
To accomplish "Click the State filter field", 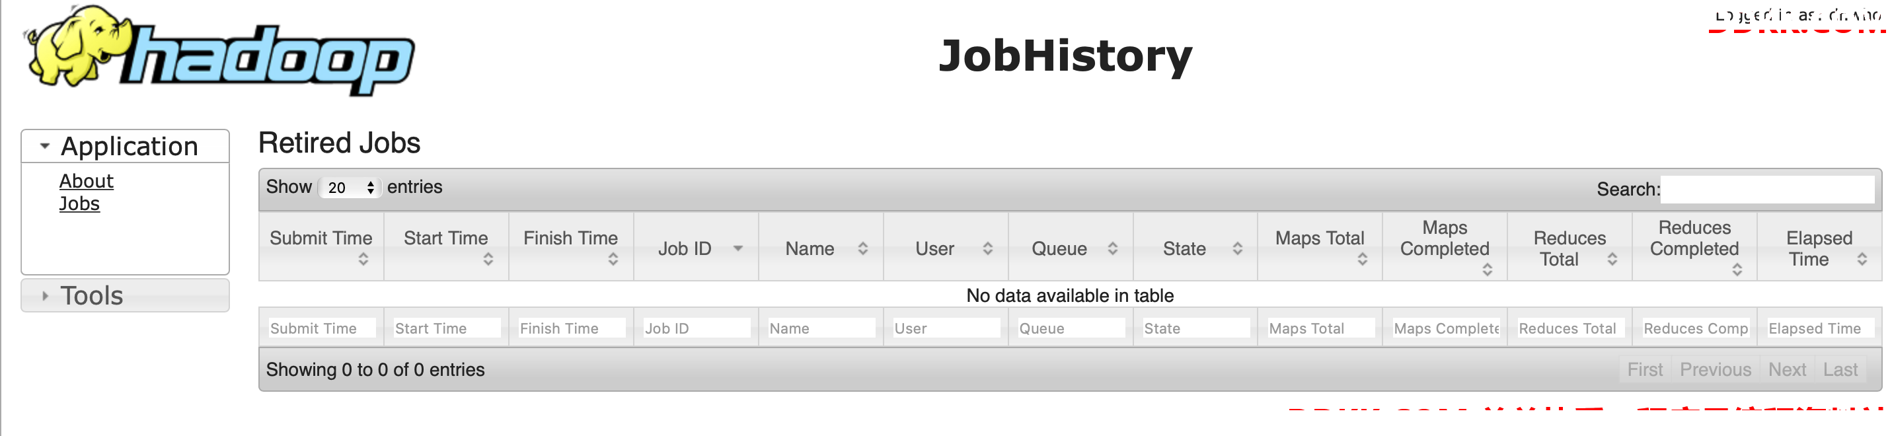I will coord(1195,328).
